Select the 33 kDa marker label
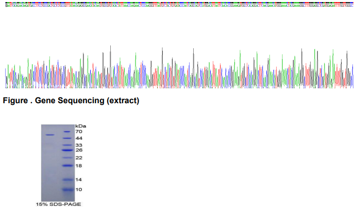 coord(79,145)
